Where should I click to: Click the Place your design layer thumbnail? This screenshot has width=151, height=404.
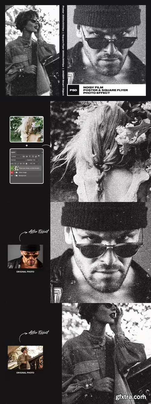16,168
